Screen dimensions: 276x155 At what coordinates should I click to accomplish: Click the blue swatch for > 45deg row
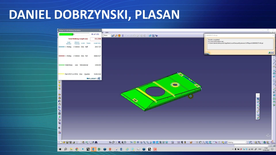tap(62, 47)
